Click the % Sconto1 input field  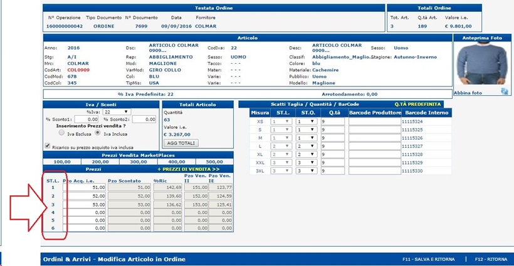[x=87, y=120]
